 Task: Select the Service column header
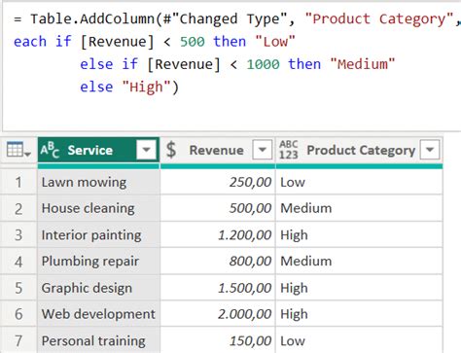click(98, 150)
